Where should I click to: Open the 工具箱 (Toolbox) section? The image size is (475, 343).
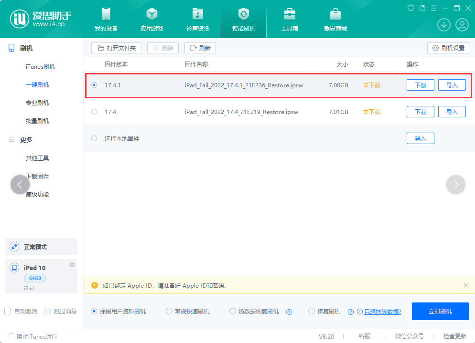(289, 19)
